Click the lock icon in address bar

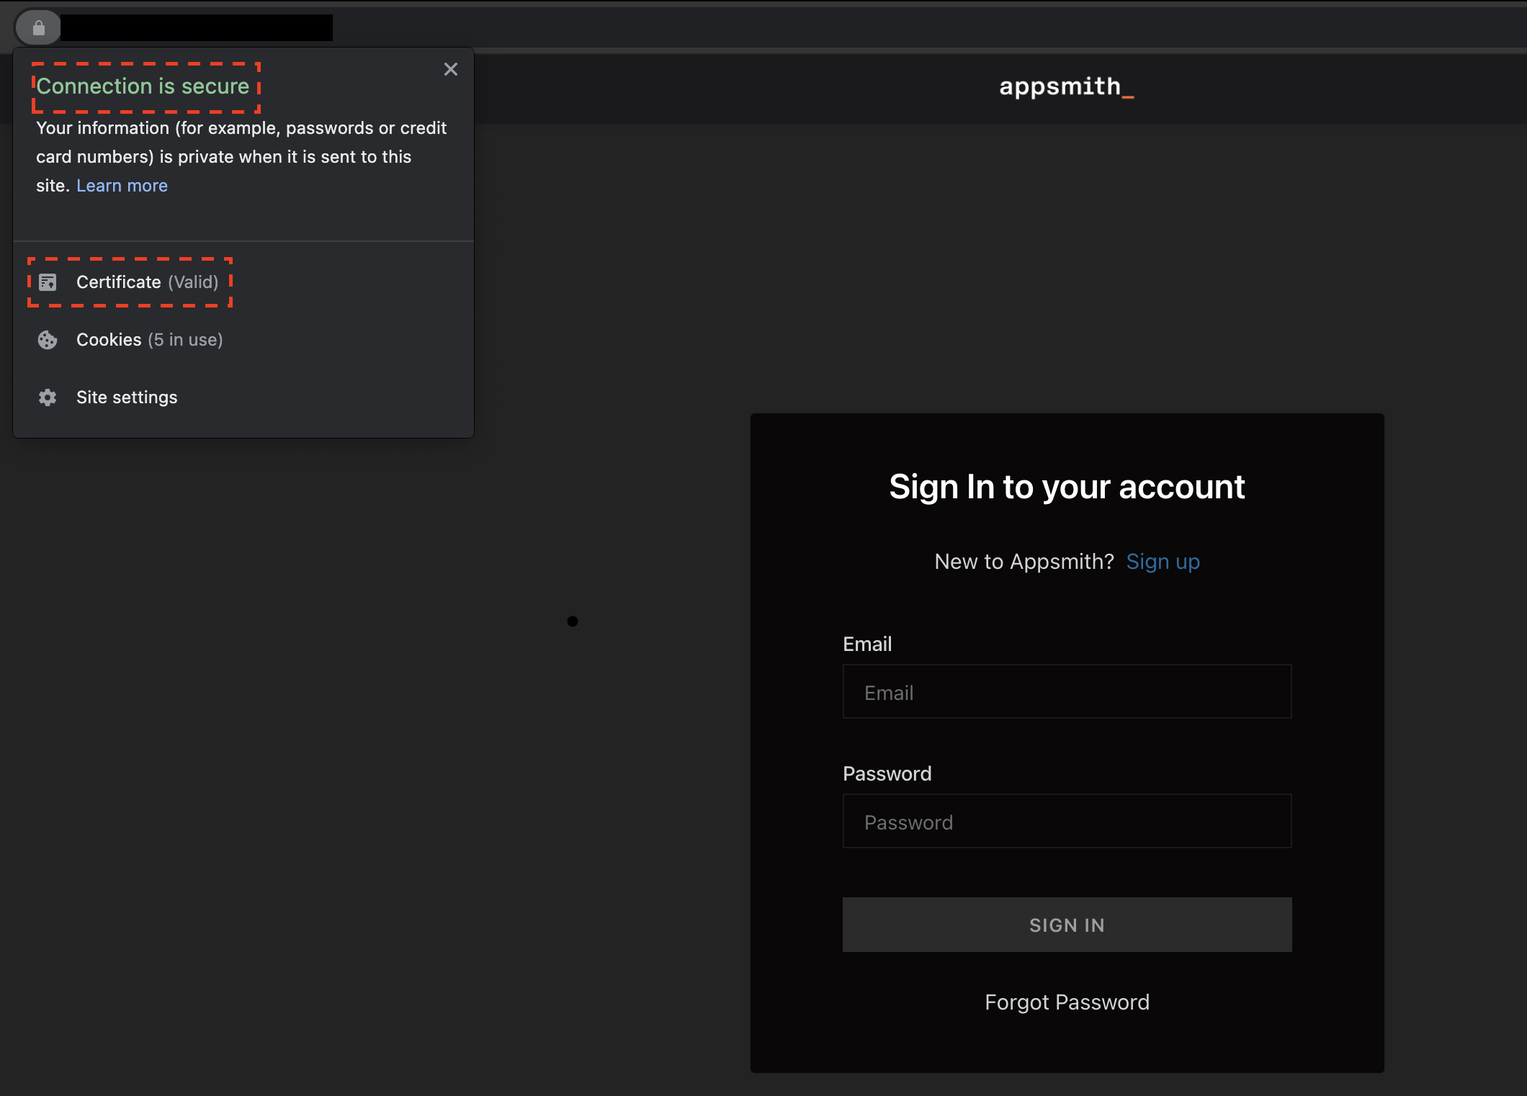[39, 28]
